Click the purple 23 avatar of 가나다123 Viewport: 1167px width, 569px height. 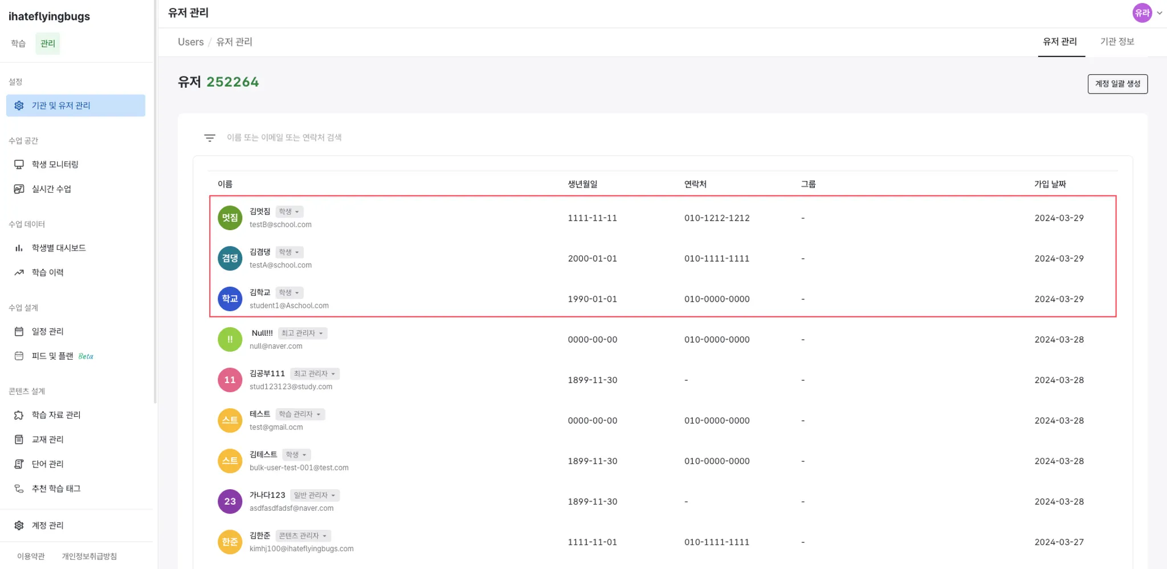(x=230, y=501)
